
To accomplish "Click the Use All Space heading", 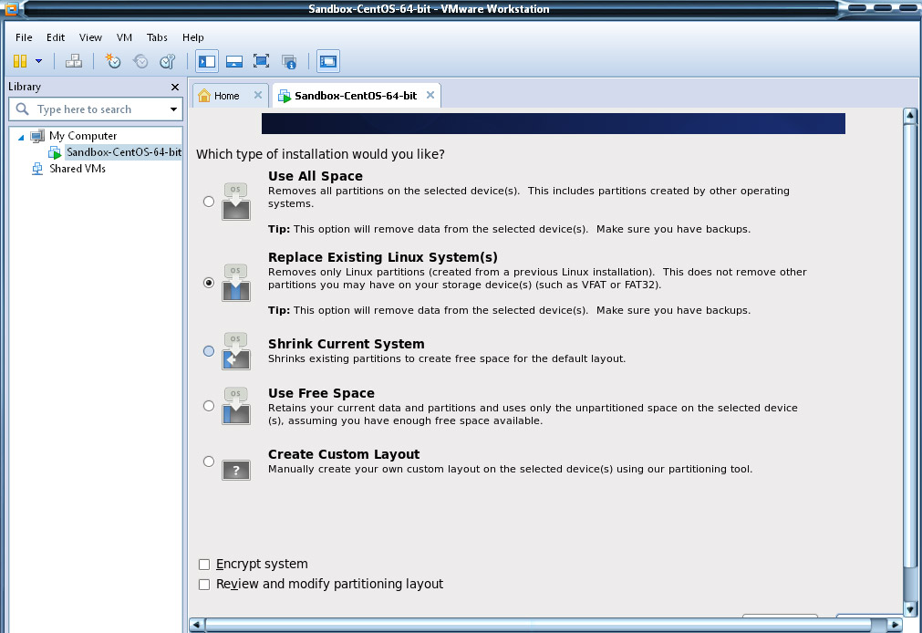I will [316, 176].
